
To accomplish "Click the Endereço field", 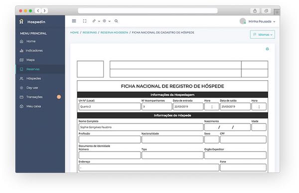I will (x=149, y=168).
